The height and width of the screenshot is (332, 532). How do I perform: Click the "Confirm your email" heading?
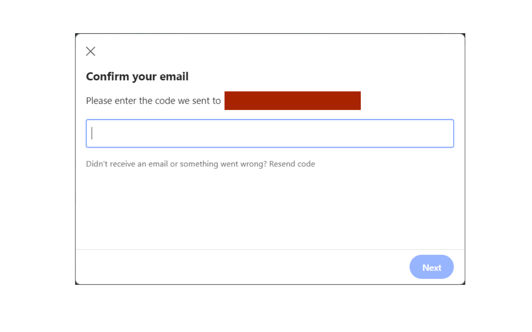click(137, 76)
